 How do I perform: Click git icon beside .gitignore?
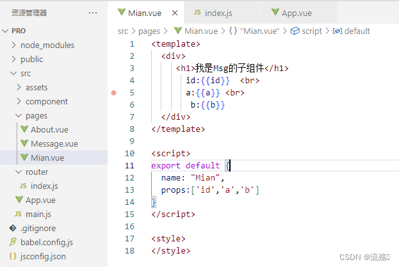13,228
